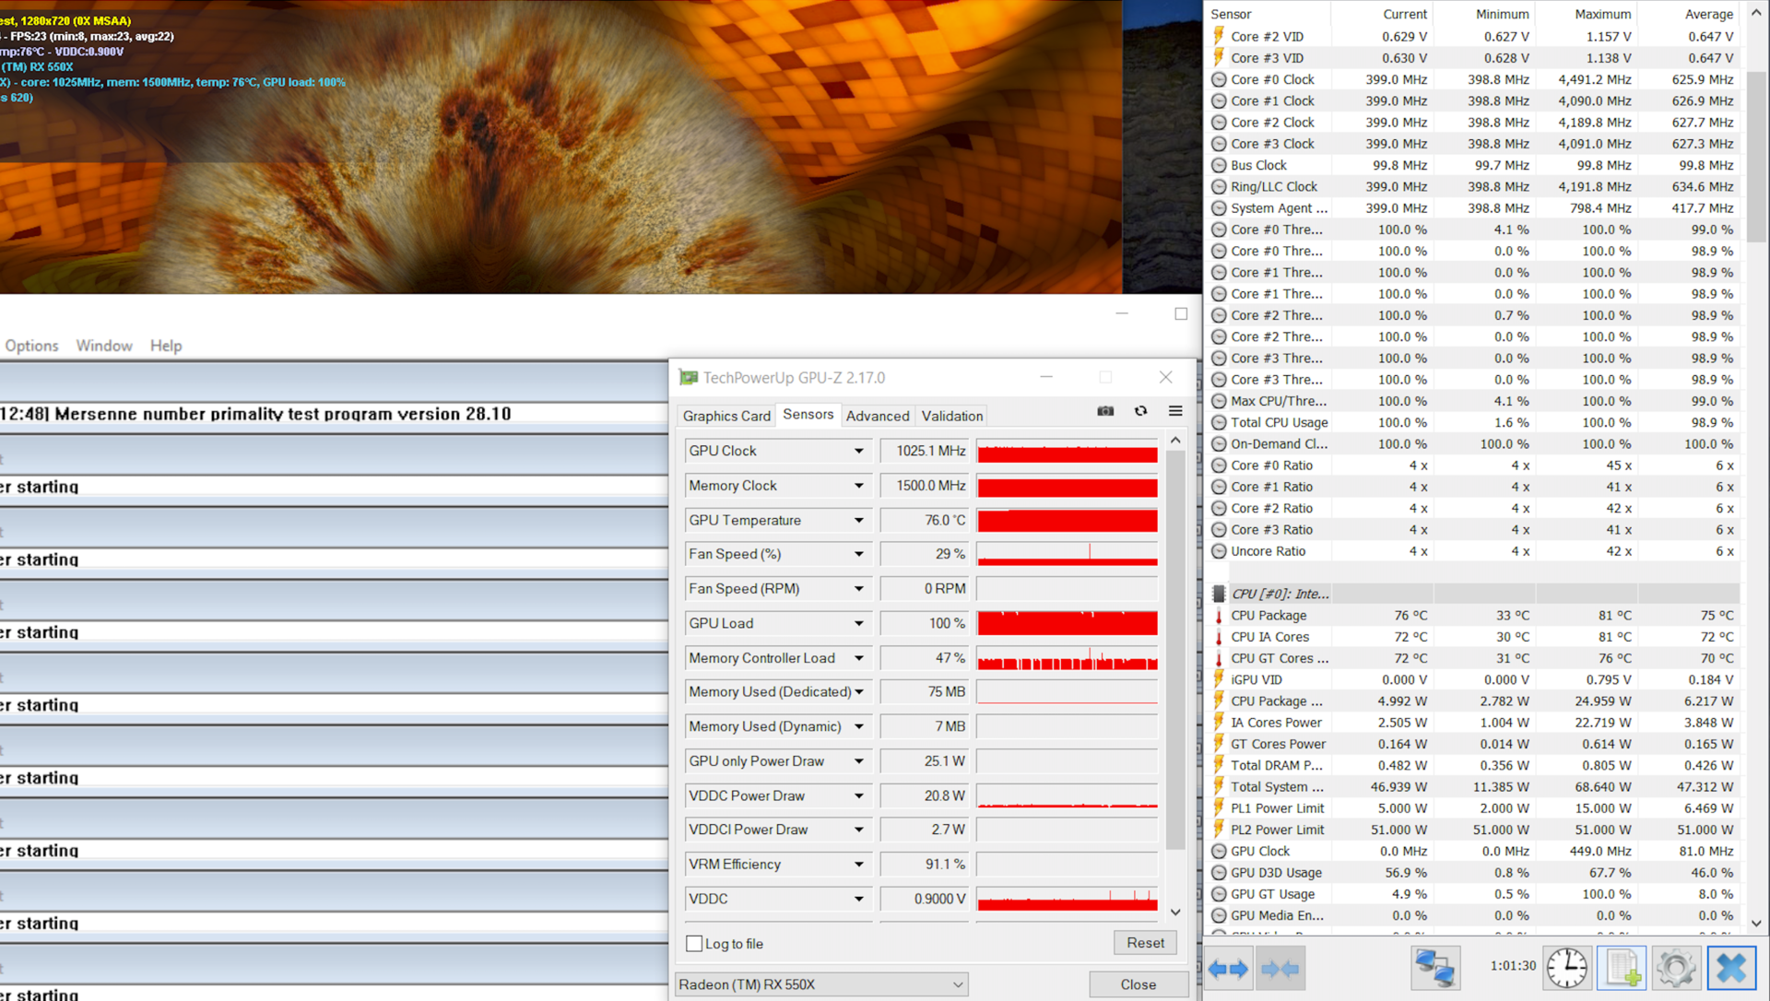Click the GPU-Z refresh sensors icon
Screen dimensions: 1770x1001
[1140, 411]
